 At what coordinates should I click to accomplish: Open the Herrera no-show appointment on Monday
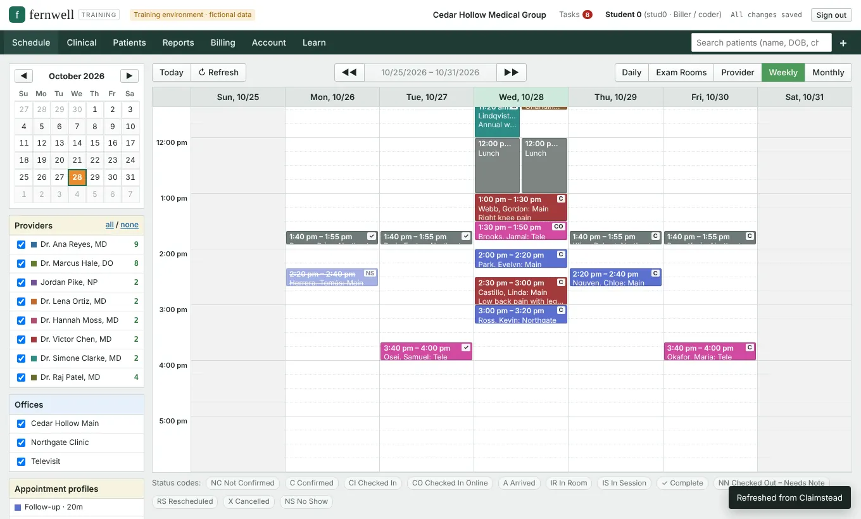pos(332,277)
